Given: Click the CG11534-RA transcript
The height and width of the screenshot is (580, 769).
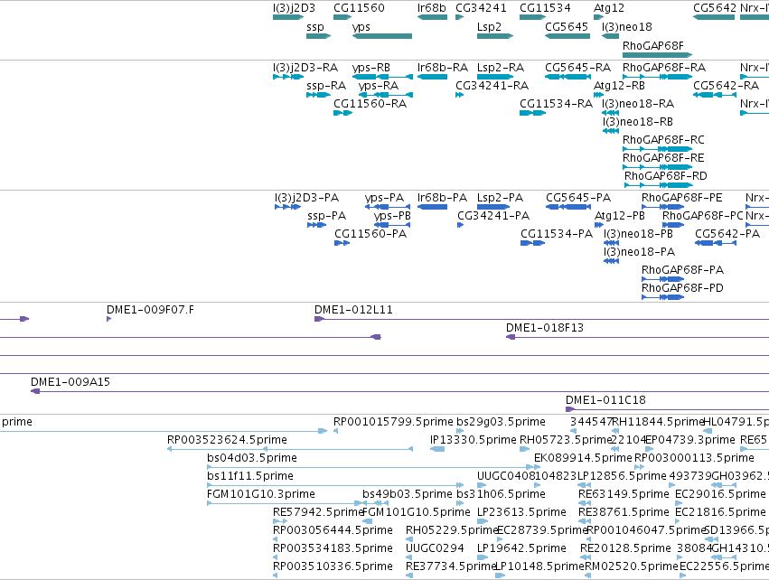Looking at the screenshot, I should (x=532, y=113).
